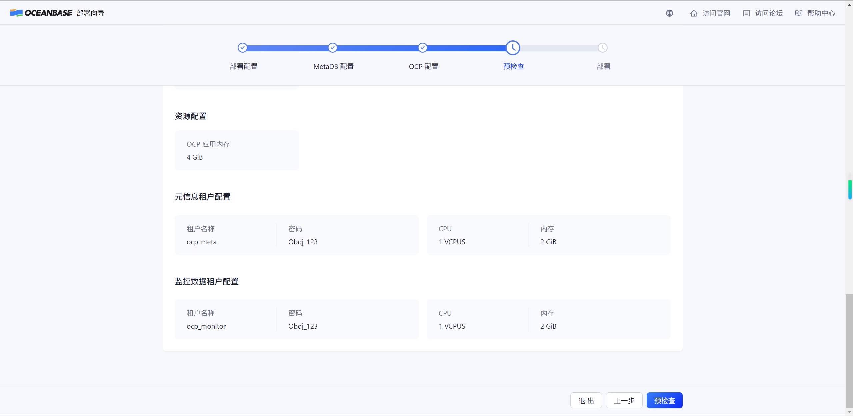Image resolution: width=853 pixels, height=416 pixels.
Task: Click the 元信息租户配置 heading
Action: click(203, 197)
